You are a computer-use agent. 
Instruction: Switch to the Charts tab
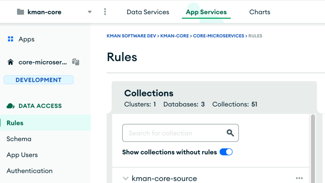(x=260, y=12)
